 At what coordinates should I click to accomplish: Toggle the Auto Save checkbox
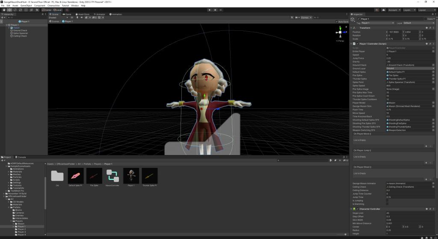pyautogui.click(x=337, y=21)
